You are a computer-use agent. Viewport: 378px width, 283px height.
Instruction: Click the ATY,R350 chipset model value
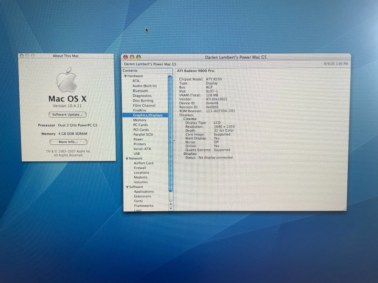click(214, 79)
